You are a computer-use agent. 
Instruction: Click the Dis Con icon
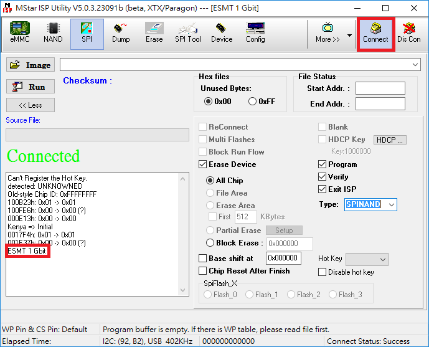(409, 33)
